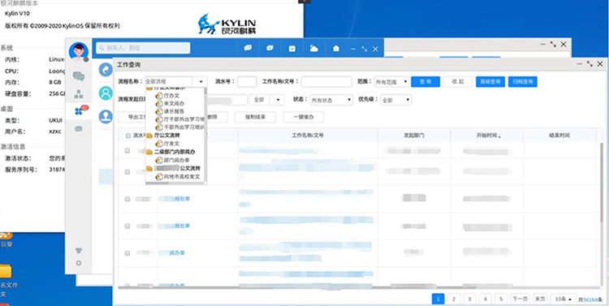Open the organization structure sidebar icon
609x306 pixels.
79,94
